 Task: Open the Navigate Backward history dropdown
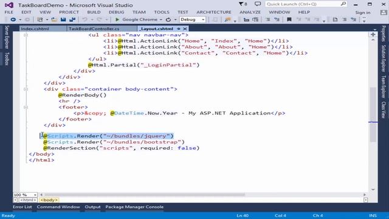[x=20, y=19]
